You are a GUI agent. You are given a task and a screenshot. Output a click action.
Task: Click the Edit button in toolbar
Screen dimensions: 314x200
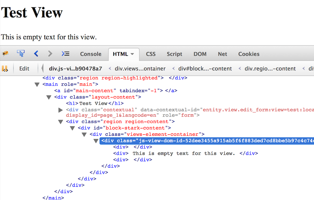pyautogui.click(x=24, y=68)
